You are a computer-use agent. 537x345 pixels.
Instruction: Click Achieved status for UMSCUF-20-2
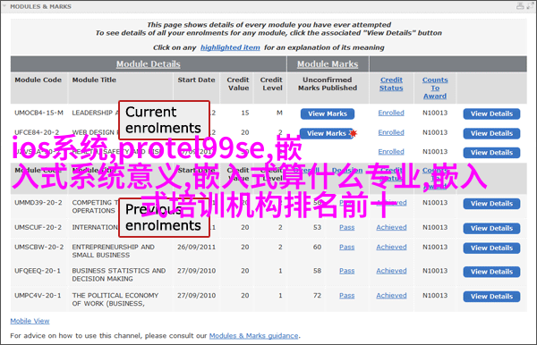coord(391,227)
